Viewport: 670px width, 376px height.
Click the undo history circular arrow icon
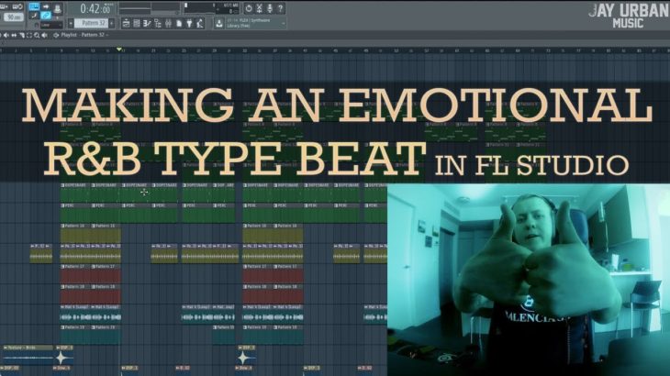coord(249,8)
